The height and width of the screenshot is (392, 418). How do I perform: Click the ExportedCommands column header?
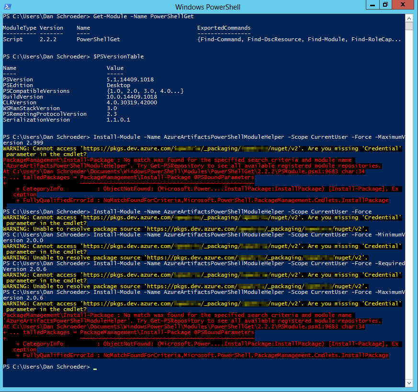pyautogui.click(x=224, y=28)
